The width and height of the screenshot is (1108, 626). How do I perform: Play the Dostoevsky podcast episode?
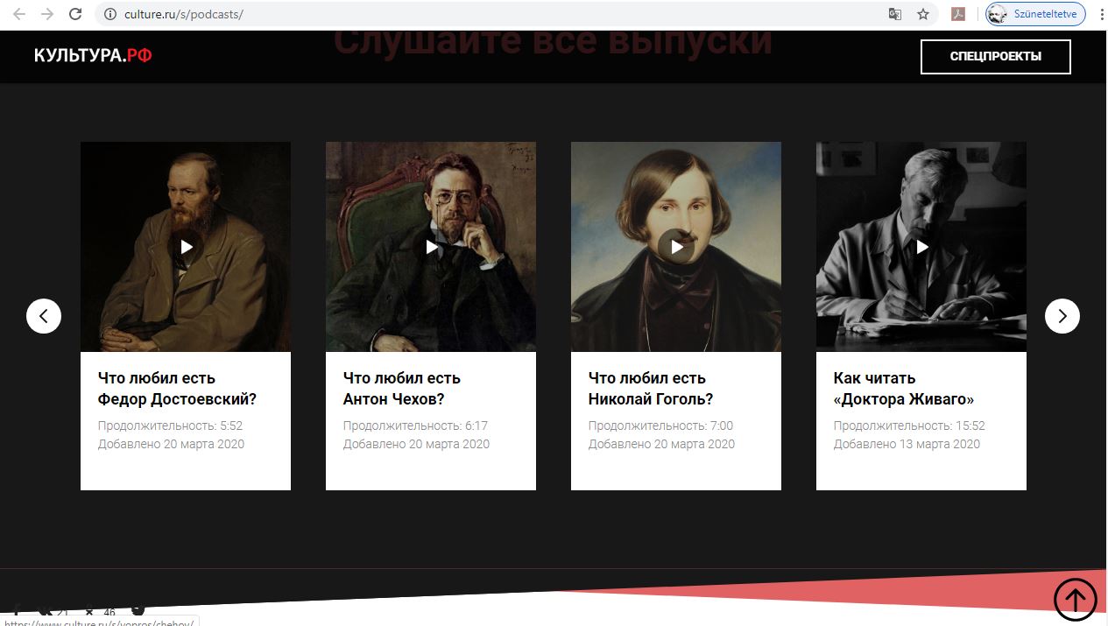(x=186, y=247)
